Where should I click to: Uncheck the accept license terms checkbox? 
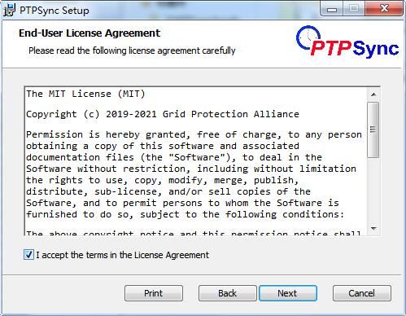[x=28, y=255]
